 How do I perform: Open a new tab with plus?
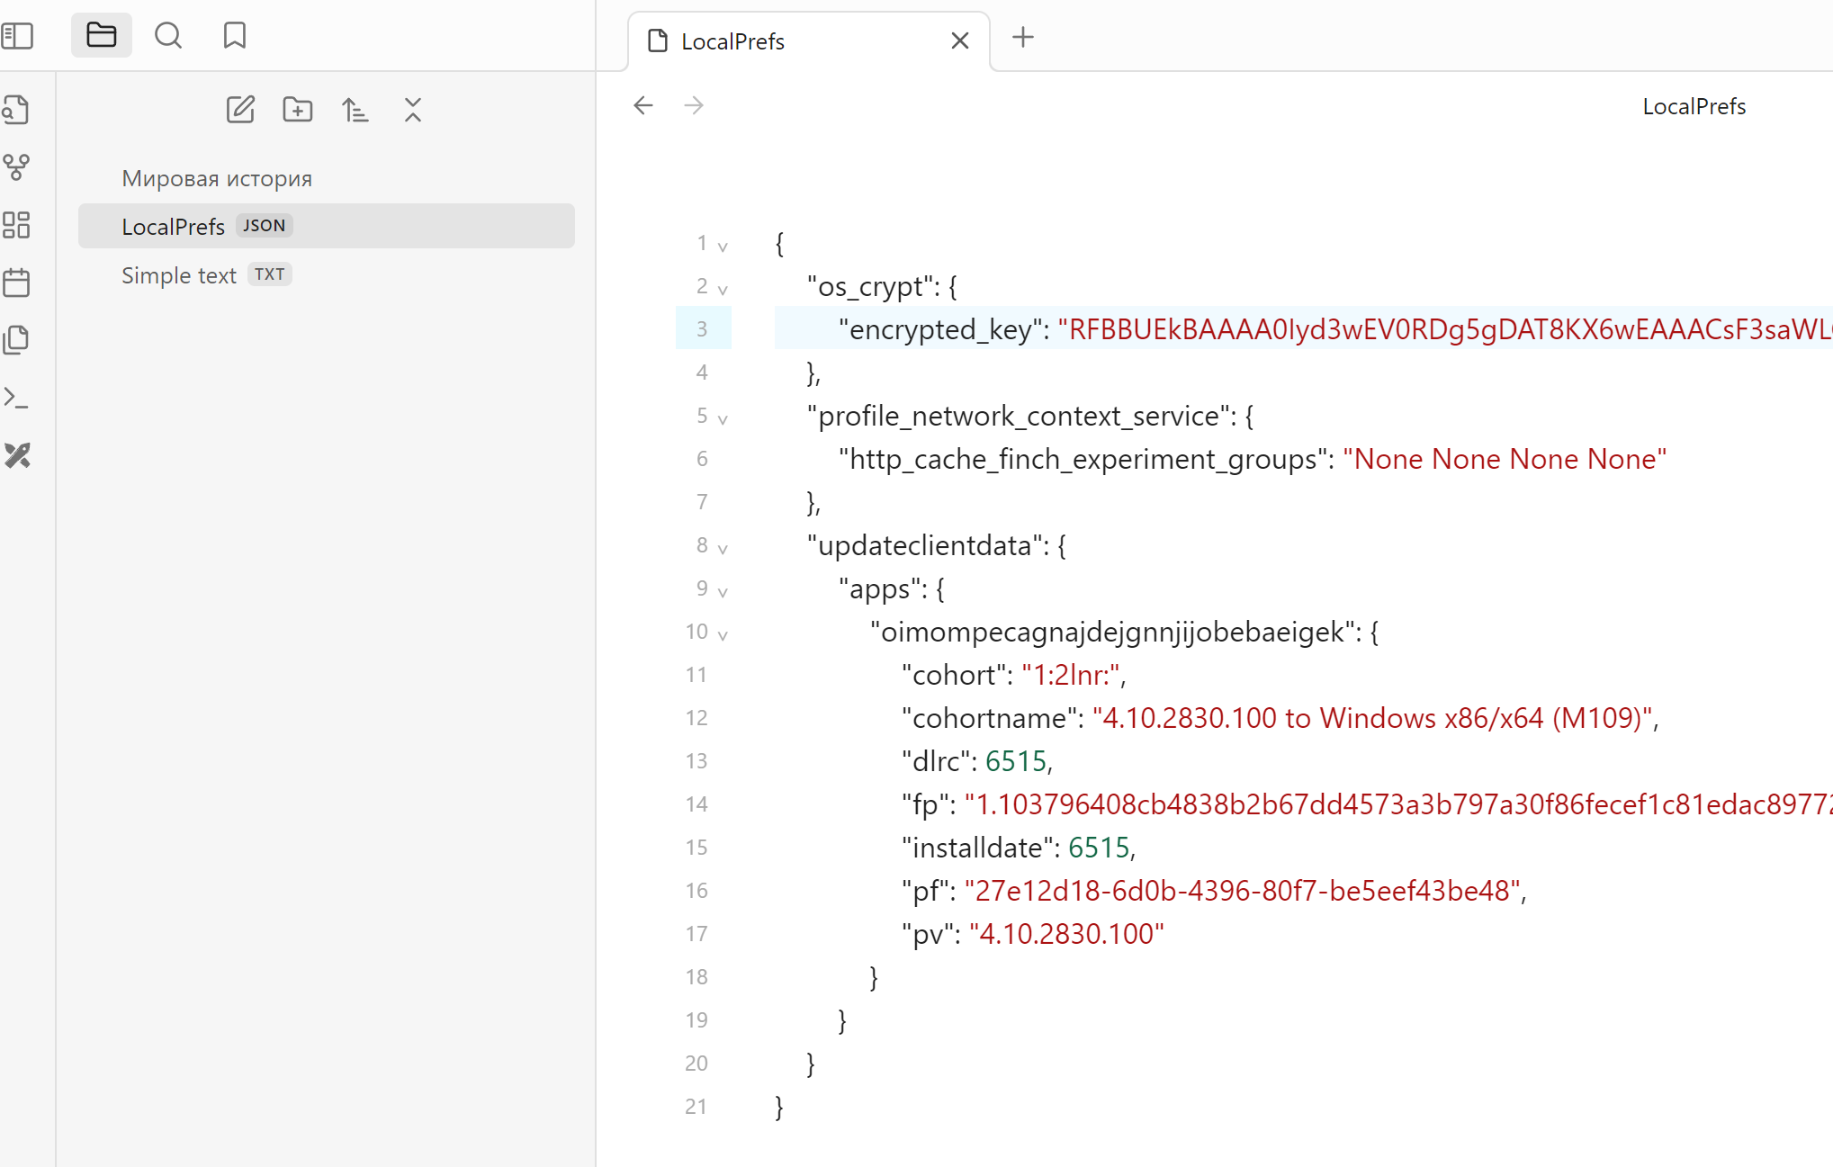(x=1023, y=38)
